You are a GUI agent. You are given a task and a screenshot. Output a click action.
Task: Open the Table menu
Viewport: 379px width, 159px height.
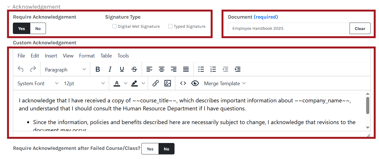(x=106, y=55)
